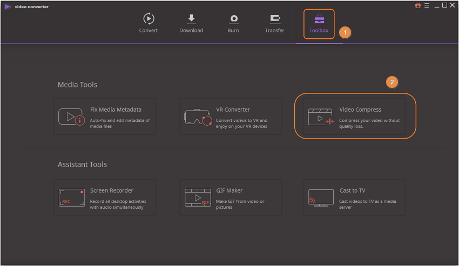Click the Media Tools section heading

(x=78, y=85)
